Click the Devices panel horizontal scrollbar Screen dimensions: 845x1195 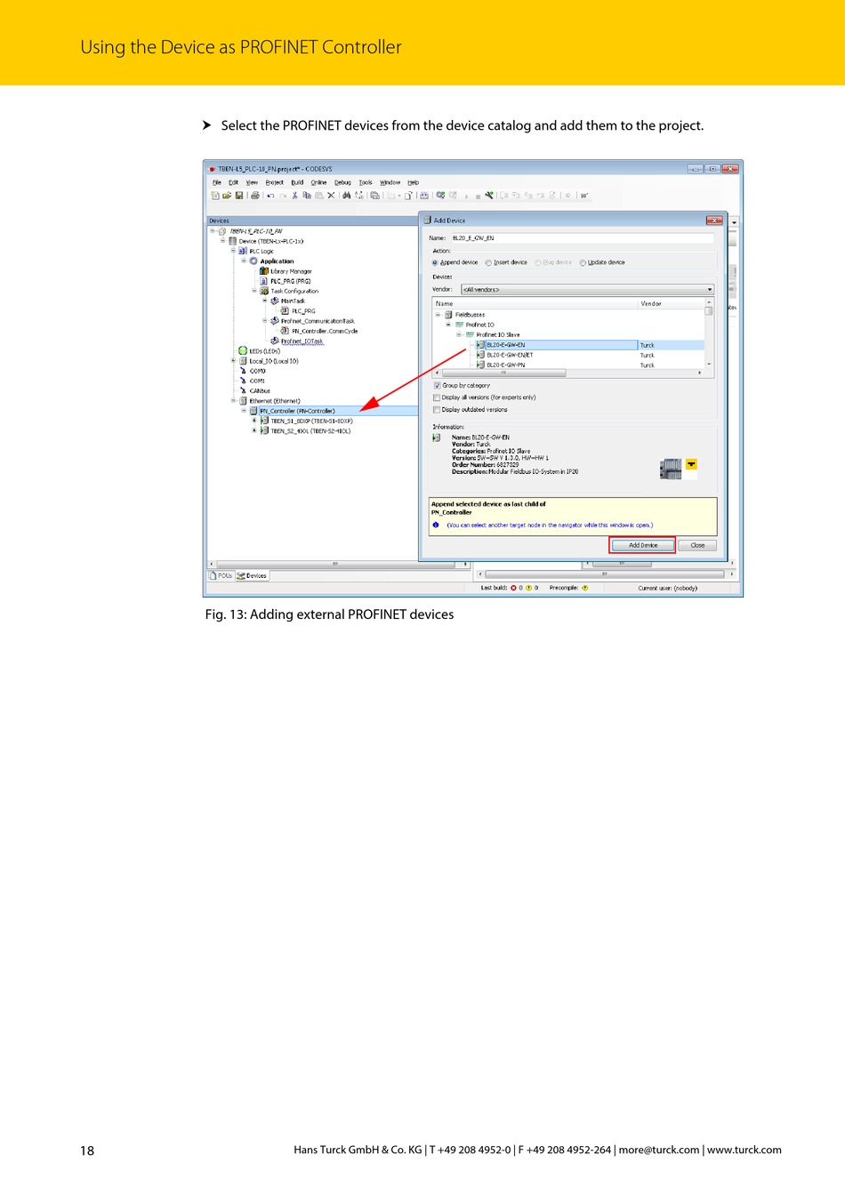338,564
